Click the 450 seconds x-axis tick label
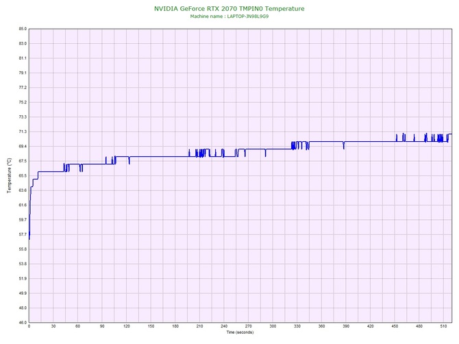This screenshot has width=459, height=344. click(395, 326)
